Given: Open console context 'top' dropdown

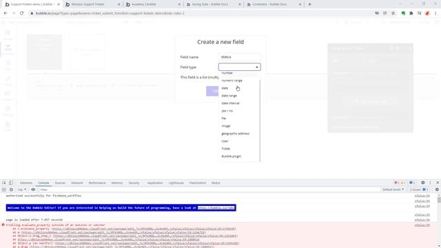Looking at the screenshot, I should (21, 189).
